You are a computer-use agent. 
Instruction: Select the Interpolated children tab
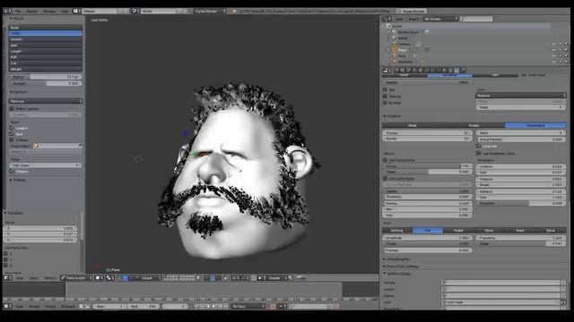535,125
